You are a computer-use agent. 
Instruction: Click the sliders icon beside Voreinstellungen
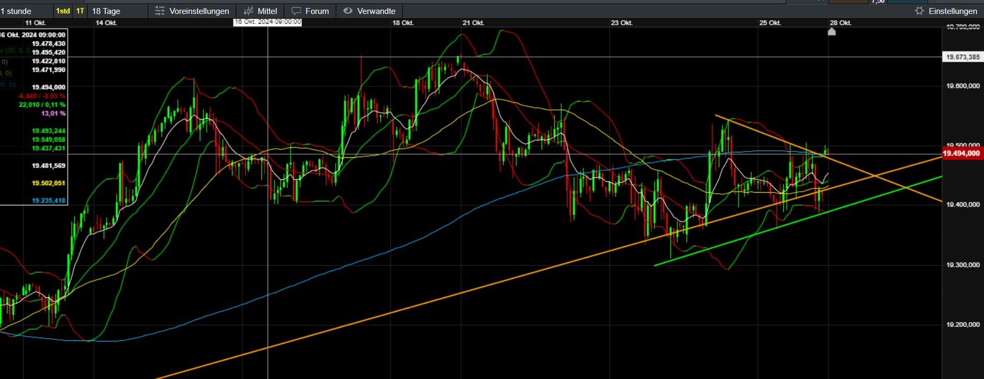pos(160,11)
